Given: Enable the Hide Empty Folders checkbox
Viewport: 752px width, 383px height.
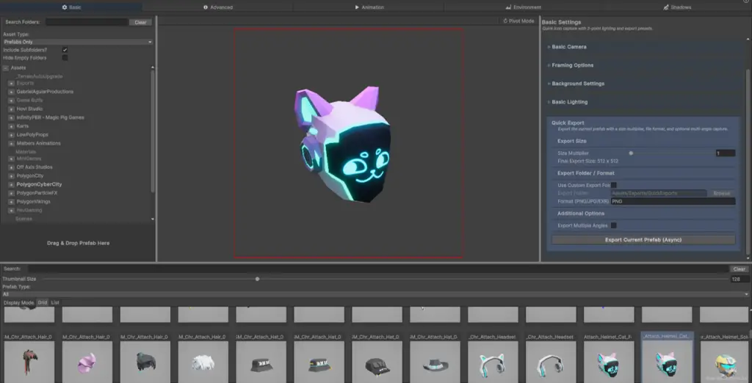Looking at the screenshot, I should point(65,57).
